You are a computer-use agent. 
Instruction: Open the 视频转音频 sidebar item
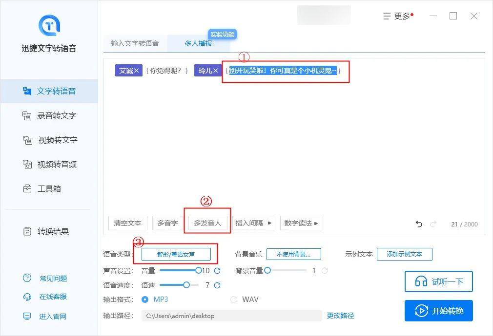(49, 165)
